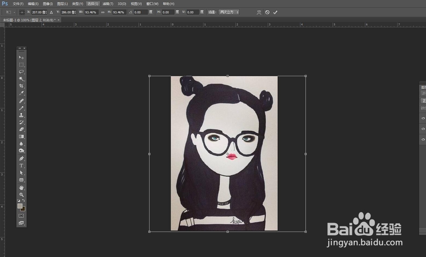Open the 窗口(W) menu
The height and width of the screenshot is (257, 426).
point(152,4)
